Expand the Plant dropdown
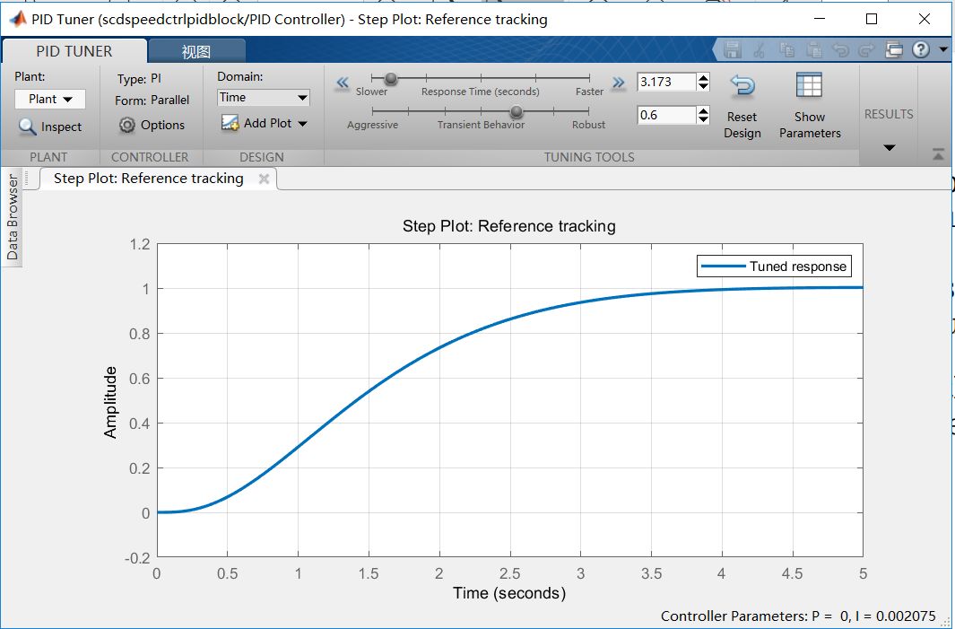This screenshot has width=955, height=629. point(50,100)
